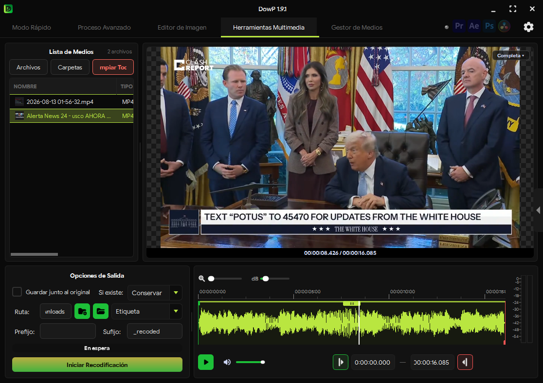Screen dimensions: 543x383
Task: Open the settings gear icon
Action: (528, 27)
